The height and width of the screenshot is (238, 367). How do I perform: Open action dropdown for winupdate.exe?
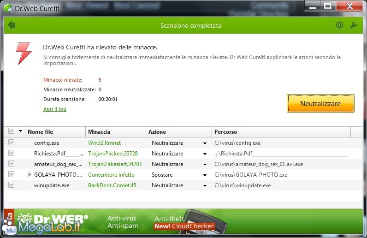pyautogui.click(x=205, y=186)
